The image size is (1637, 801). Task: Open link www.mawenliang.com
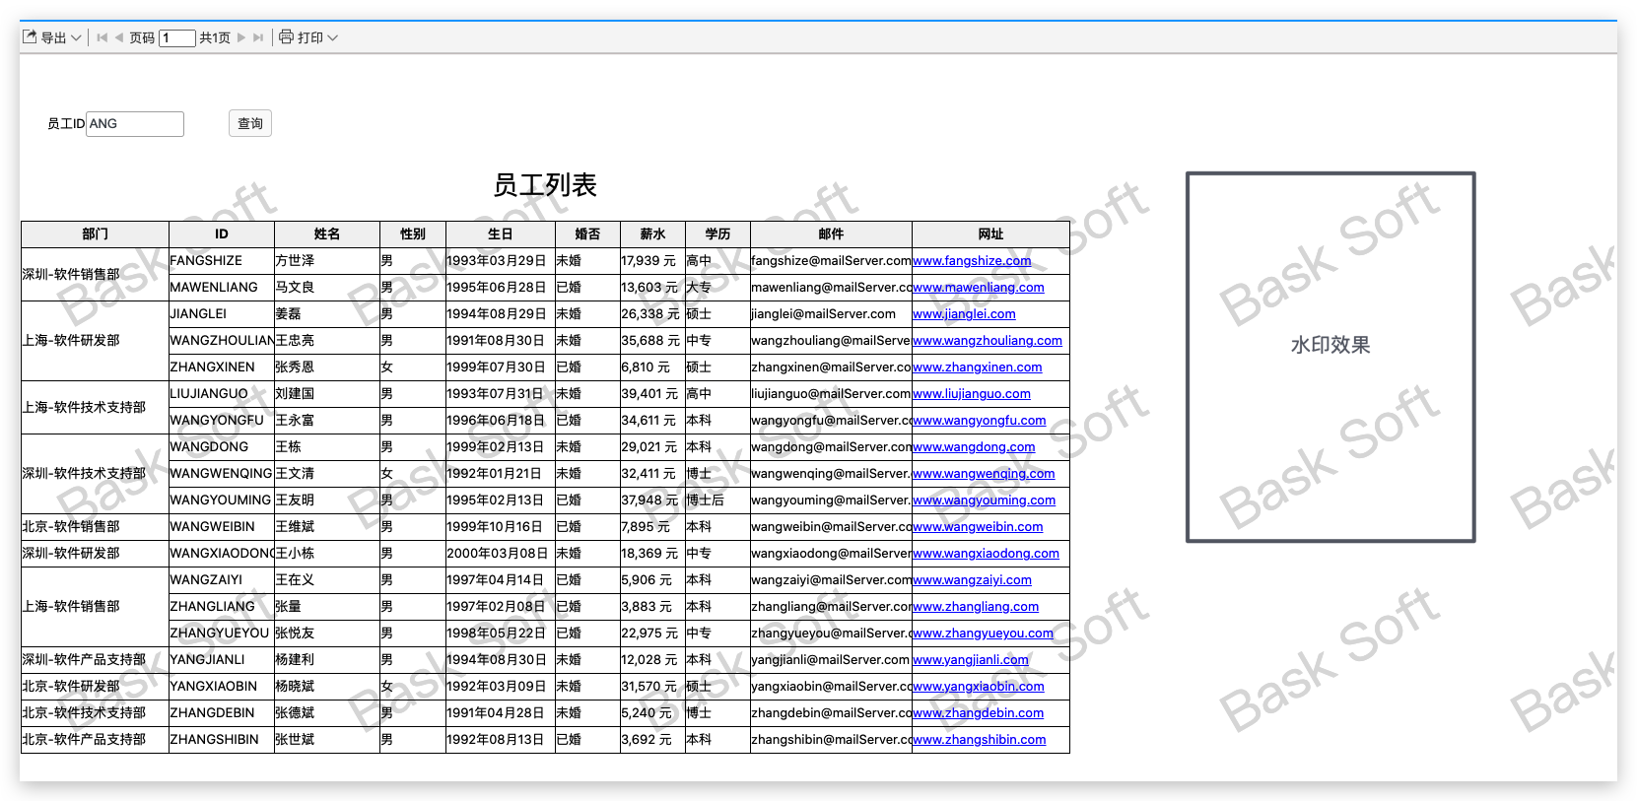click(x=979, y=288)
